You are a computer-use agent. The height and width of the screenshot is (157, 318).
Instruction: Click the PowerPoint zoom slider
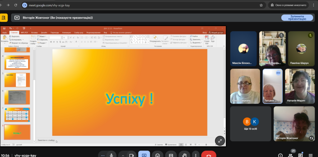206,145
